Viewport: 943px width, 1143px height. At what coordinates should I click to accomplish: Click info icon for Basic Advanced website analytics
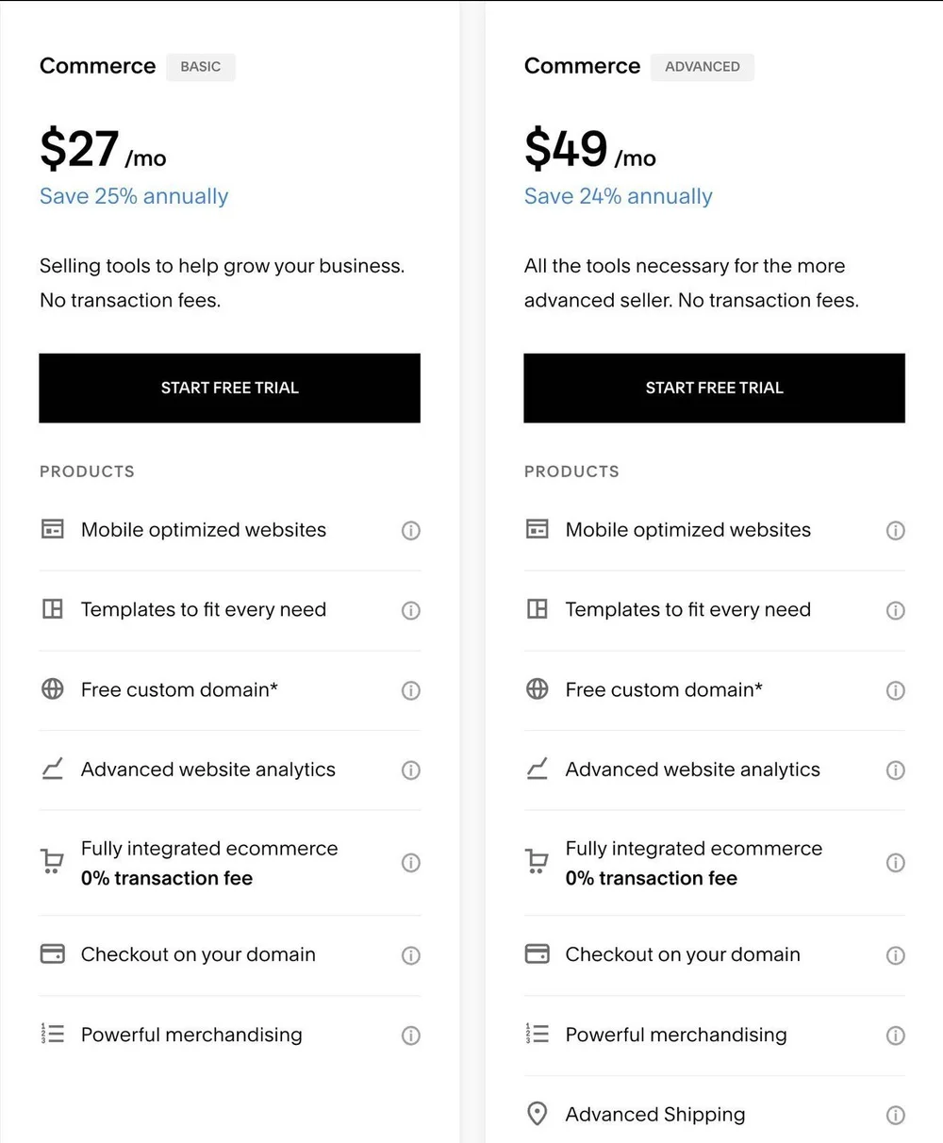[410, 770]
